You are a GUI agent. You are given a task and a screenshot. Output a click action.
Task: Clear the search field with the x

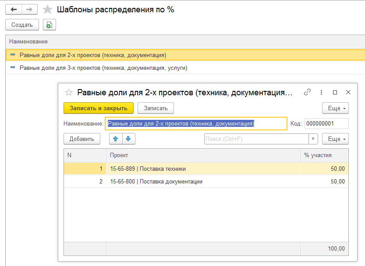tap(313, 139)
